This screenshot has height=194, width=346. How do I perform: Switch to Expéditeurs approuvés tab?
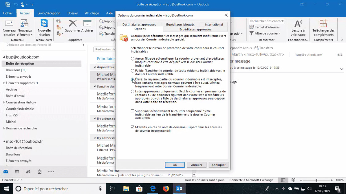(x=195, y=29)
